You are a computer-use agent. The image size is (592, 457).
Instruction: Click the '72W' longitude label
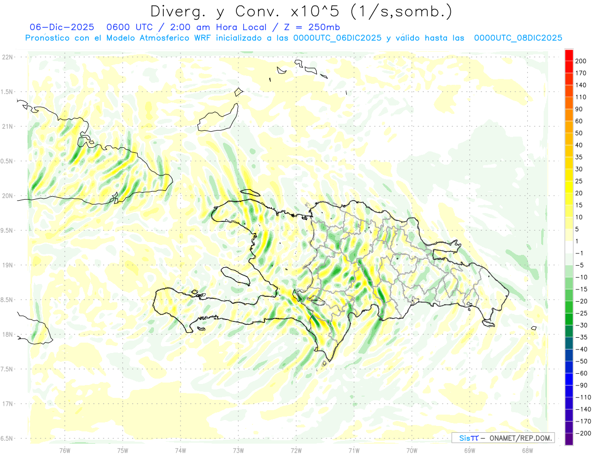click(296, 450)
